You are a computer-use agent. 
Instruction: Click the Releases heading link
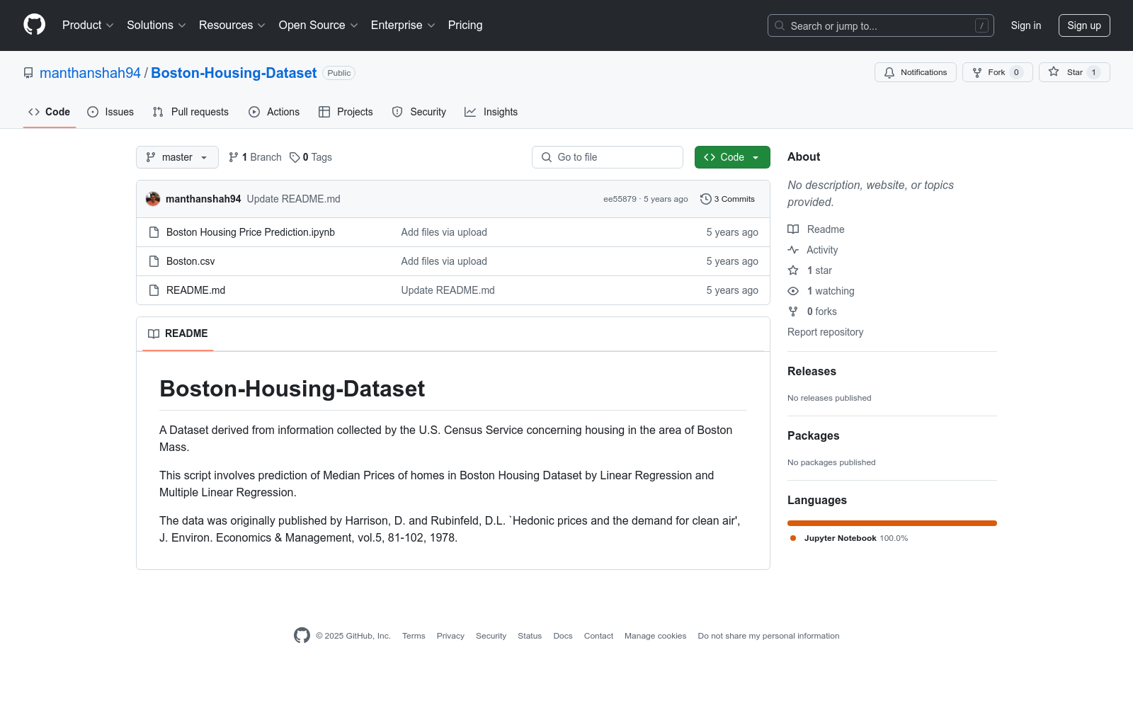pos(812,371)
